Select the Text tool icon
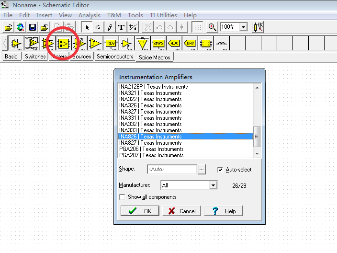This screenshot has height=253, width=337. pos(121,27)
